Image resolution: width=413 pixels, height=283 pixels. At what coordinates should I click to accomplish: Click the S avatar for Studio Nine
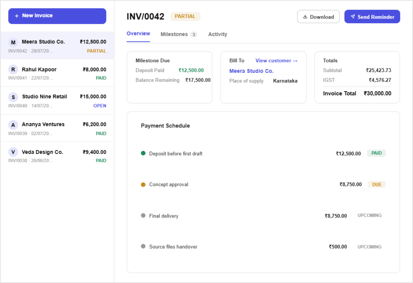[13, 97]
